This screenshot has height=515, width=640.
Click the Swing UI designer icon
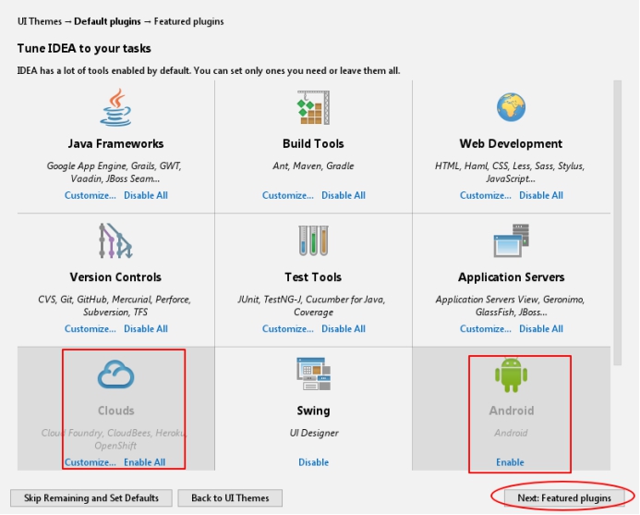313,374
